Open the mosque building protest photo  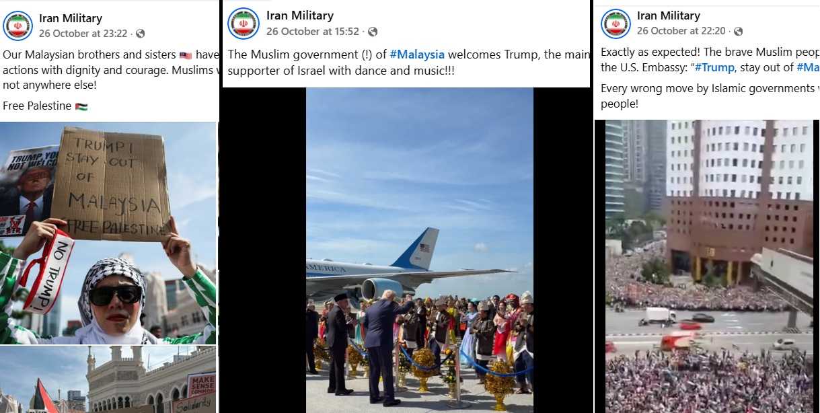[x=108, y=379]
